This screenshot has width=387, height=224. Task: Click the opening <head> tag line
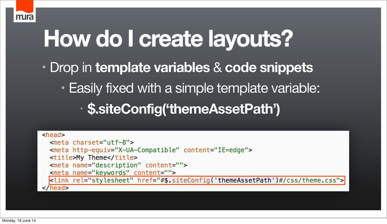(53, 135)
